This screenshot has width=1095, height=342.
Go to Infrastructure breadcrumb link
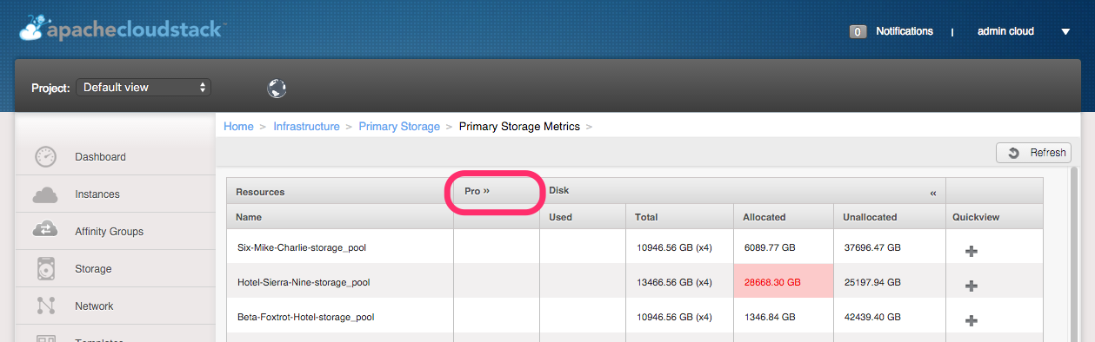306,127
